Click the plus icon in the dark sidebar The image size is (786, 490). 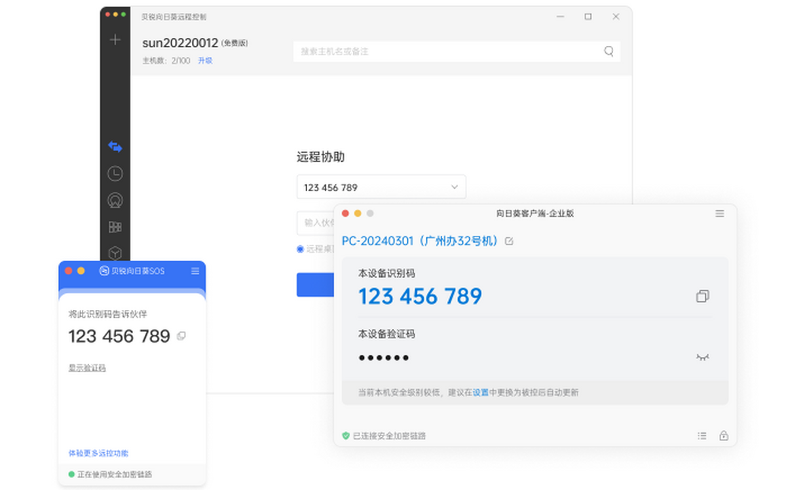click(x=115, y=39)
